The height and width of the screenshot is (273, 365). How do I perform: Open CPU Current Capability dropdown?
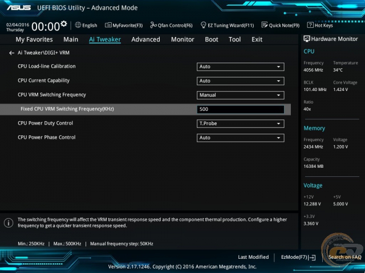pos(241,81)
